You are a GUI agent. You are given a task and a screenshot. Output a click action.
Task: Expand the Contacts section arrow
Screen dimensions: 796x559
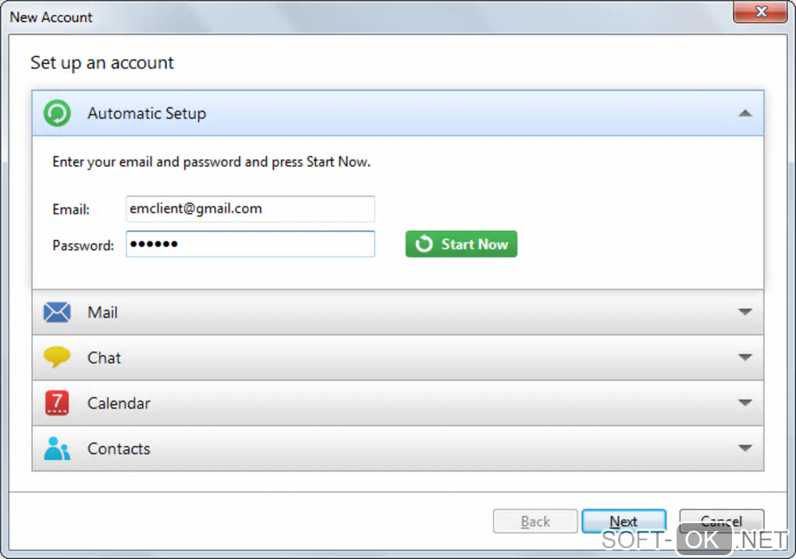click(x=744, y=448)
